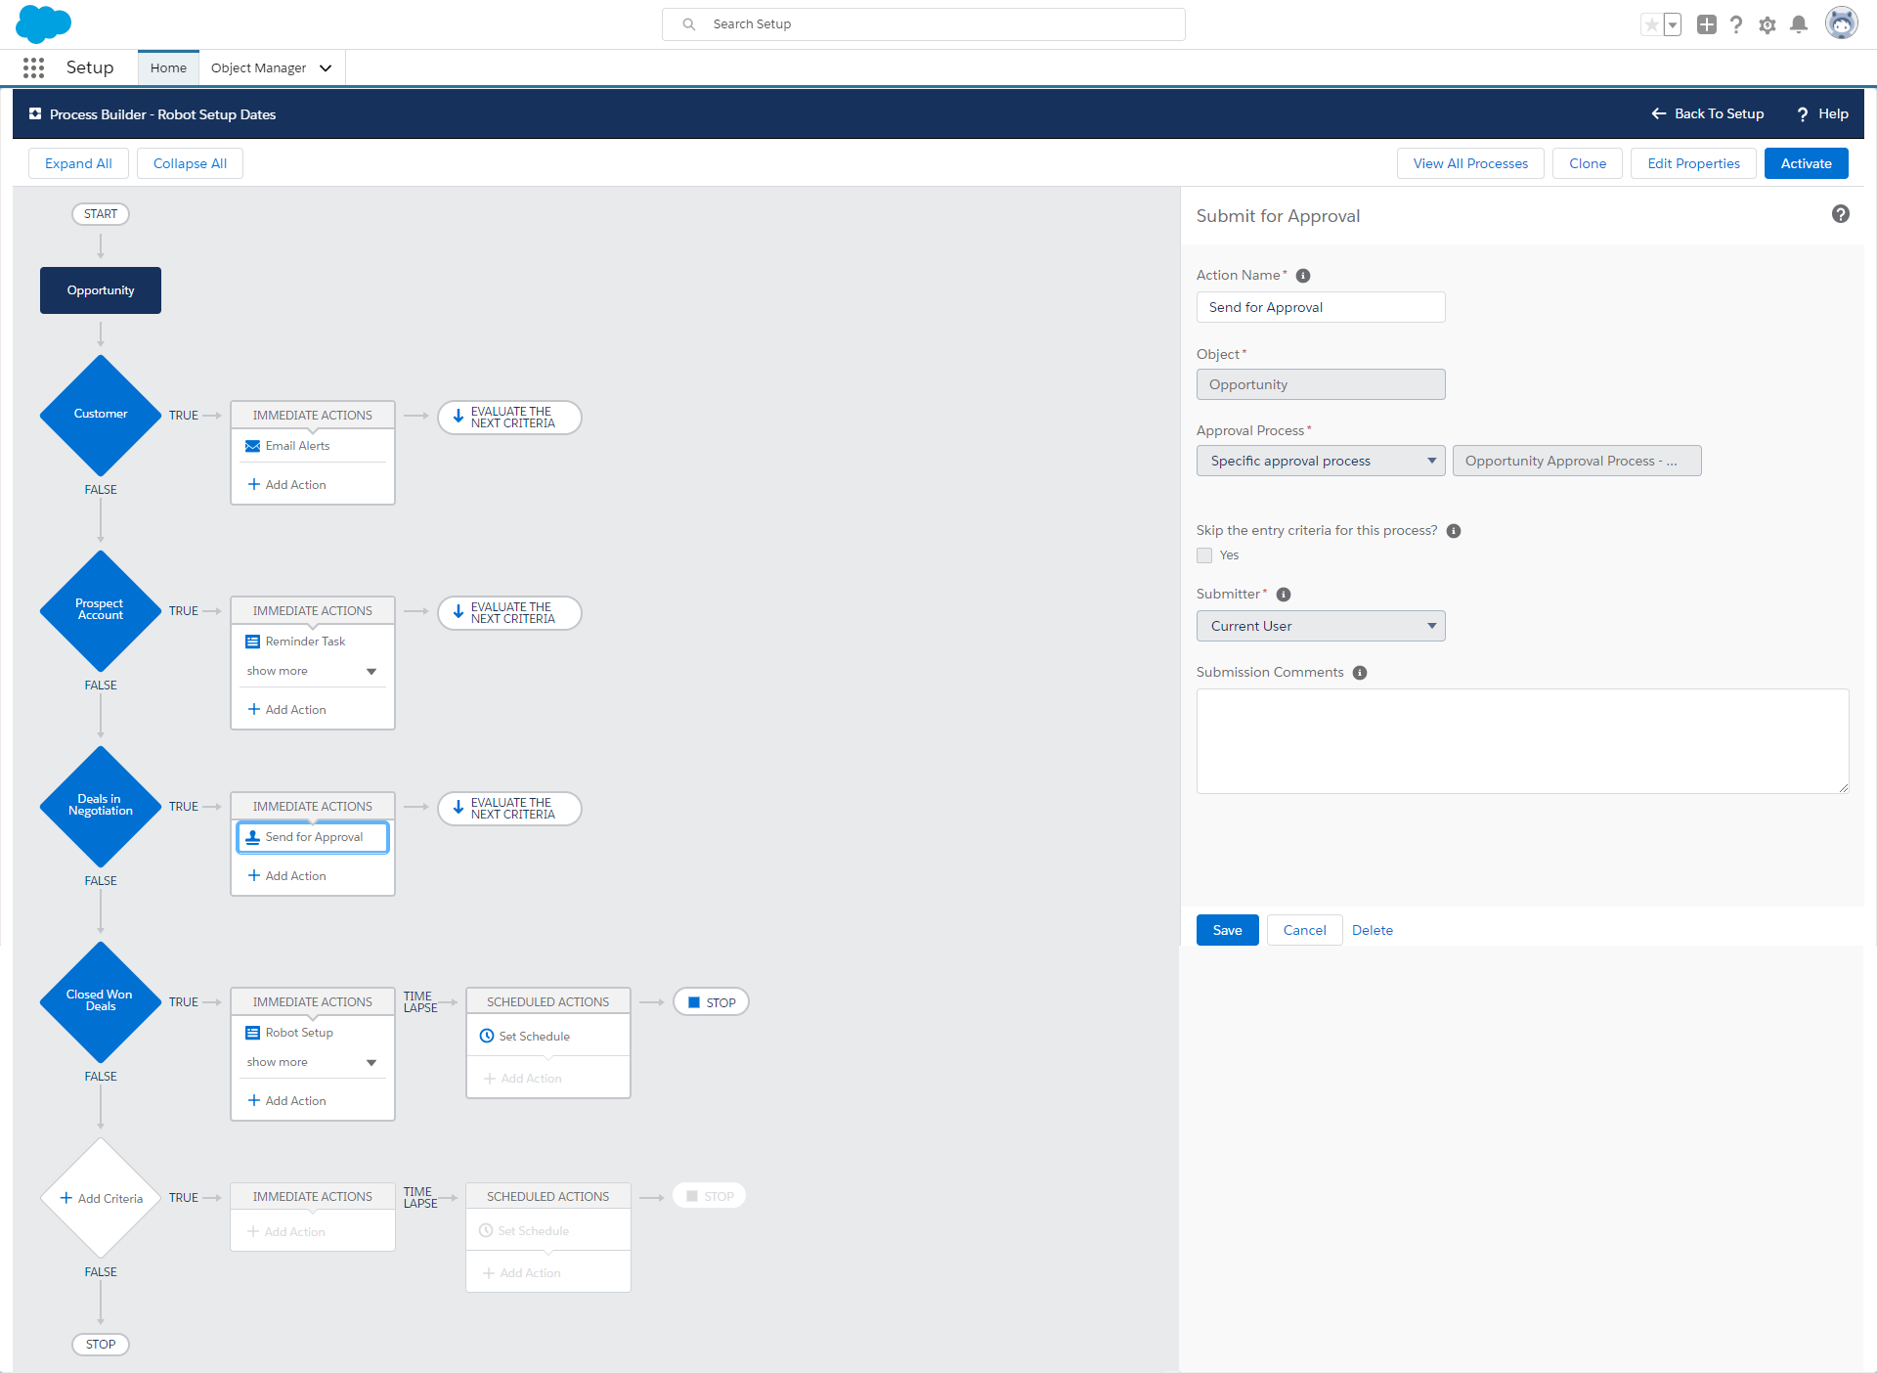Check the Yes skip entry criteria checkbox
The image size is (1877, 1373).
pyautogui.click(x=1204, y=555)
